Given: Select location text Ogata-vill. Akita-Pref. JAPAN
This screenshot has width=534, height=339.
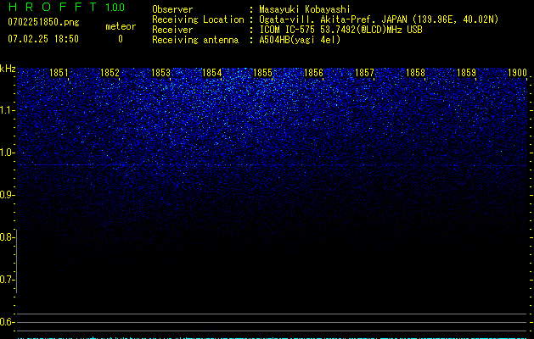Looking at the screenshot, I should 333,19.
